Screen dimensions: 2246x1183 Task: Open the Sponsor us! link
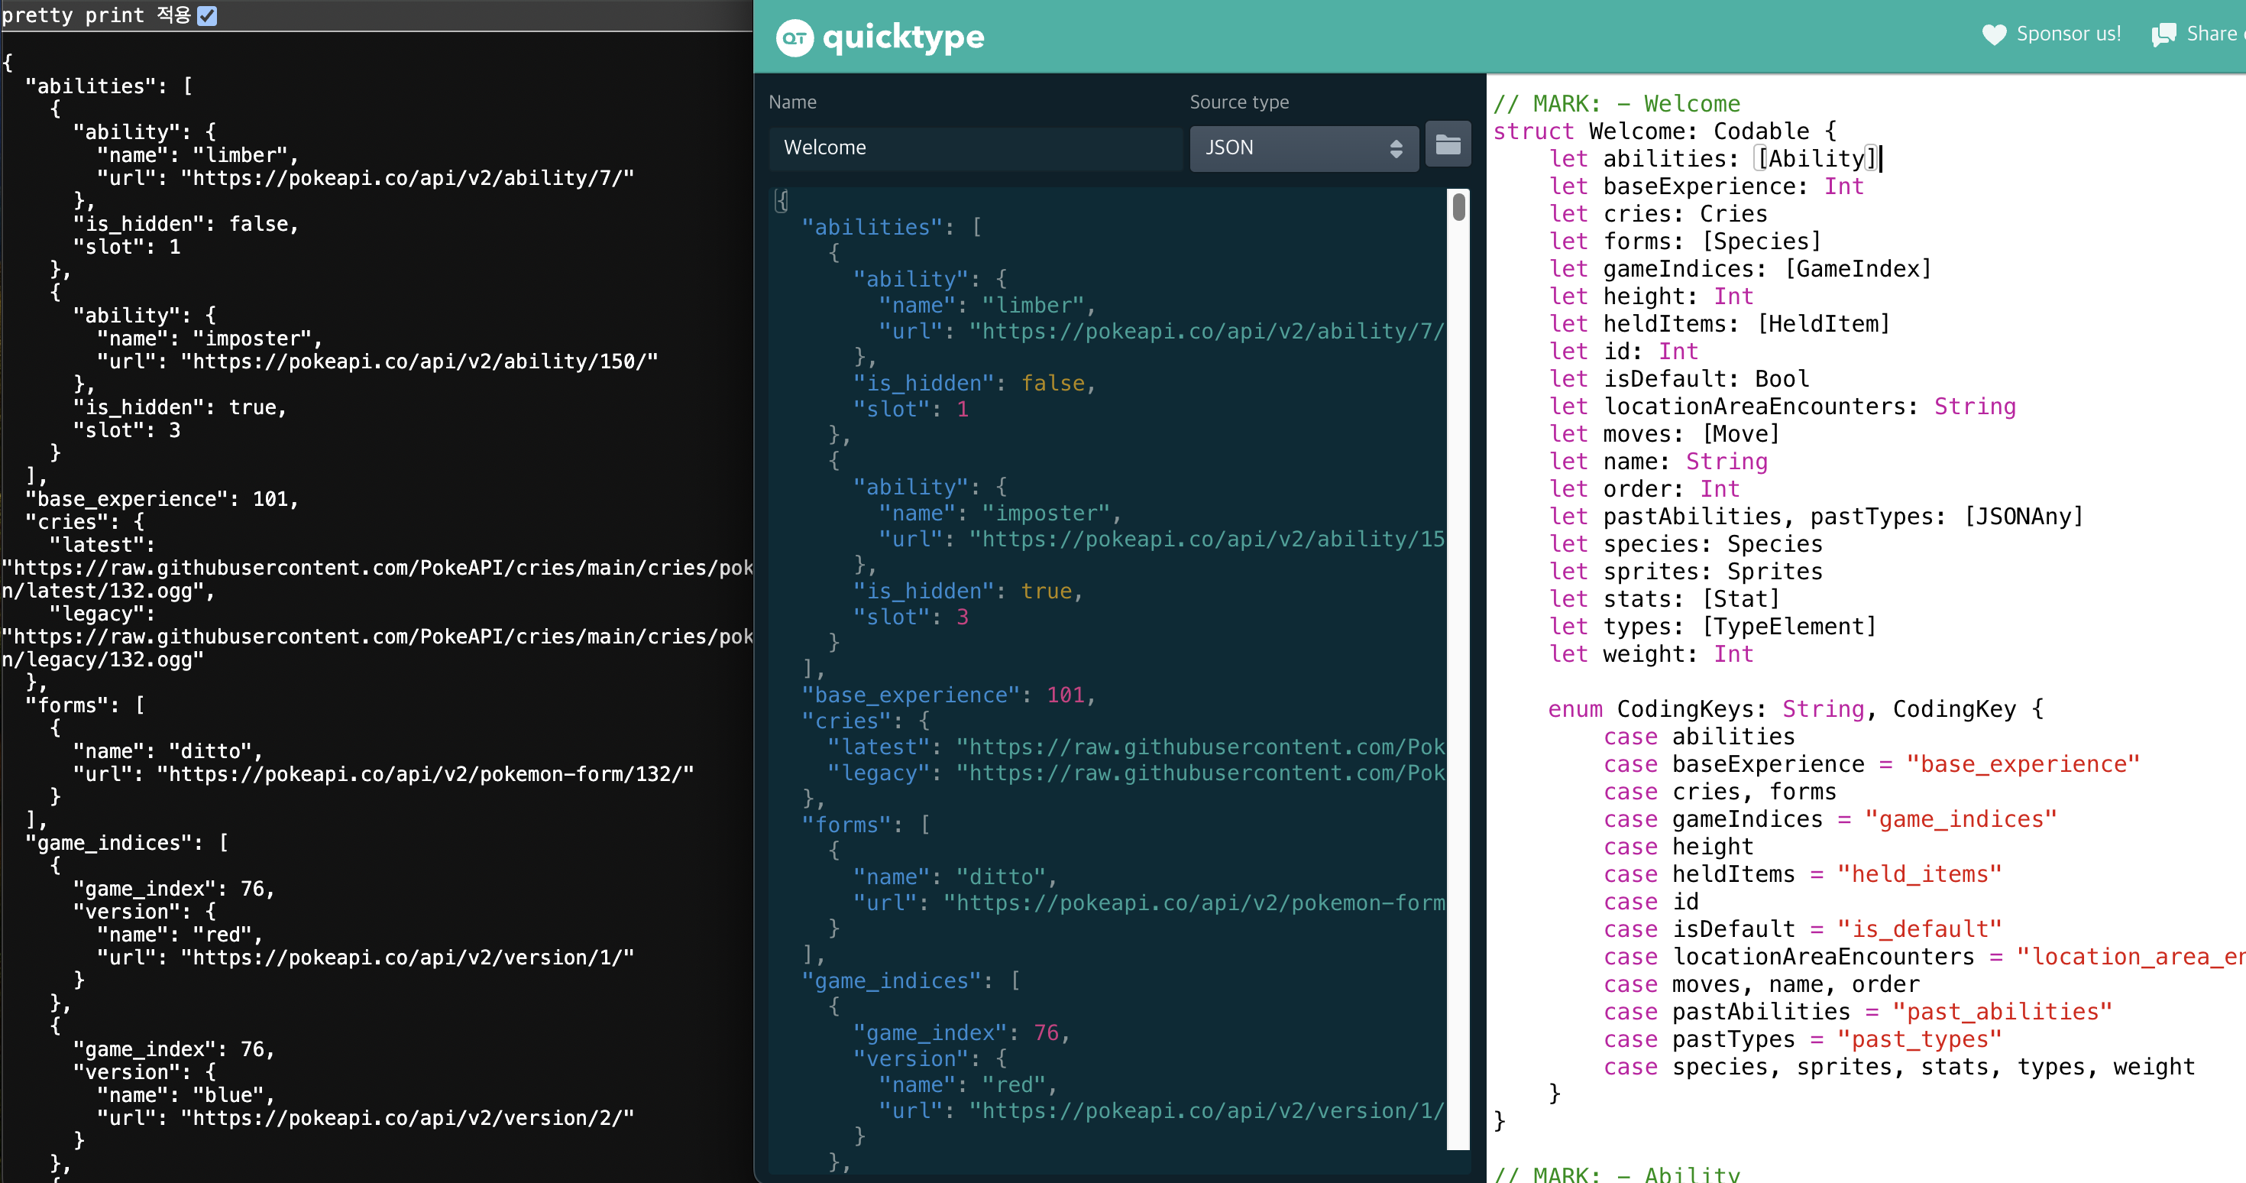(2068, 34)
